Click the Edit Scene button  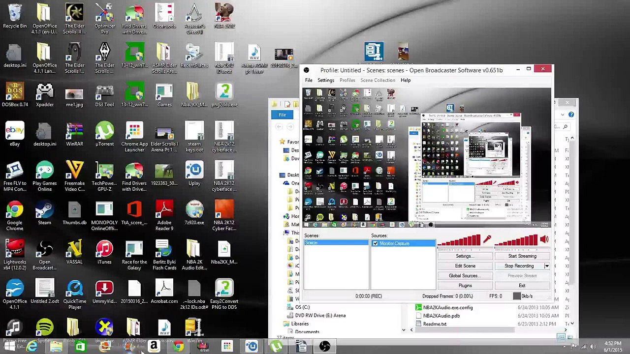(x=465, y=266)
